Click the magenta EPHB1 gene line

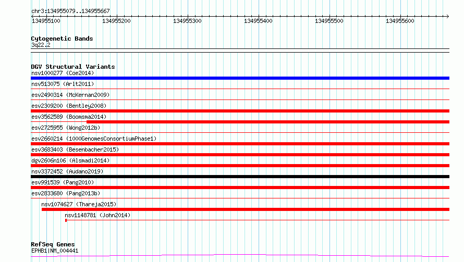(x=240, y=256)
